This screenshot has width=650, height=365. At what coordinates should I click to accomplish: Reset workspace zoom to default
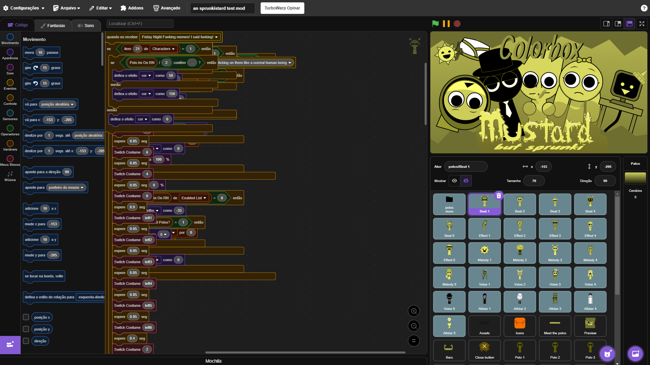click(x=414, y=341)
